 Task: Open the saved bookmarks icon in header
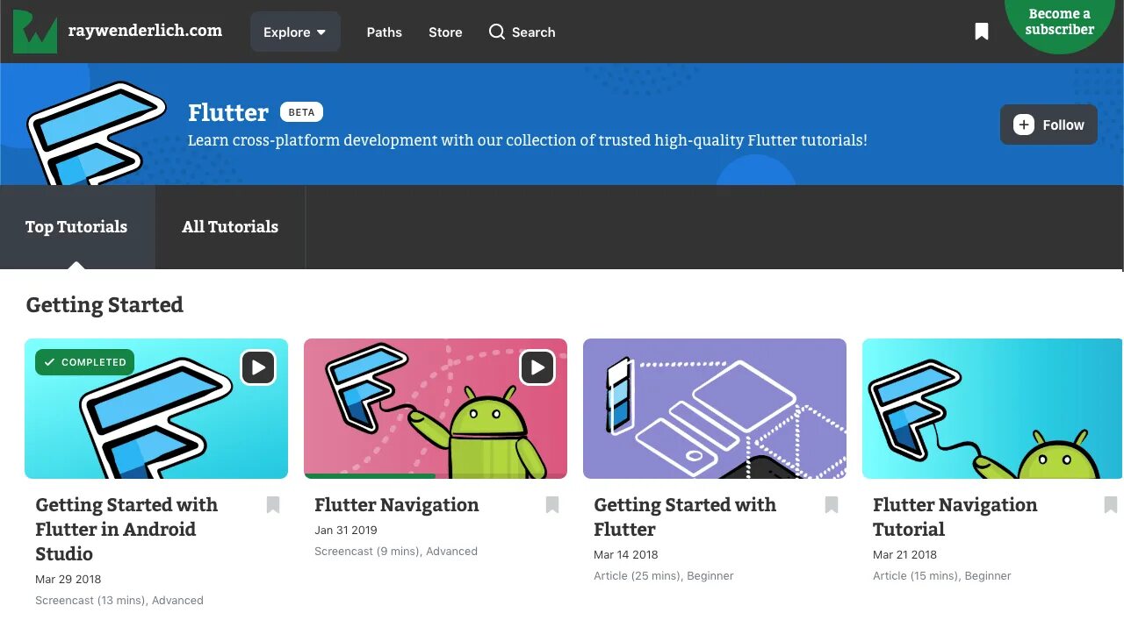tap(982, 32)
